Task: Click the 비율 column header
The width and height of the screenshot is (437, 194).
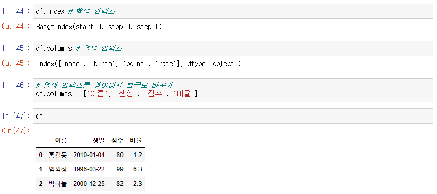Action: (x=136, y=140)
